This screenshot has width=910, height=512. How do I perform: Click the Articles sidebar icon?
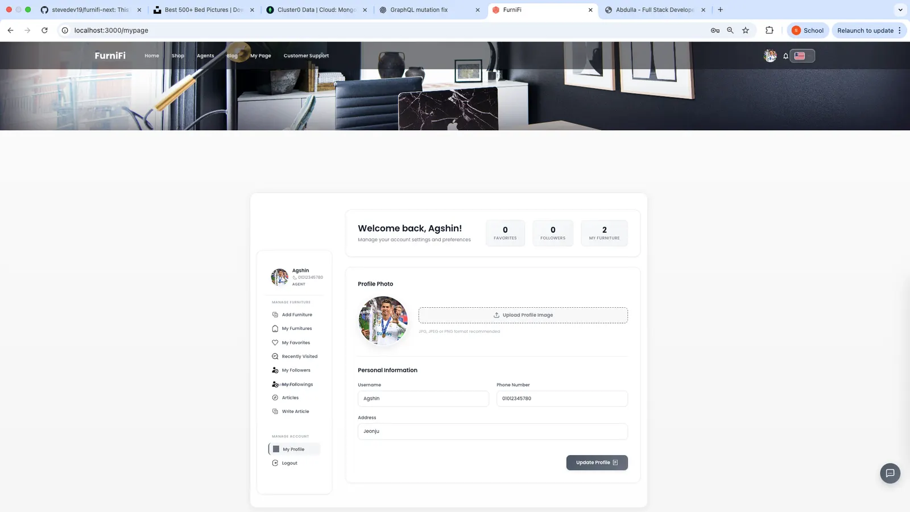[x=275, y=398]
